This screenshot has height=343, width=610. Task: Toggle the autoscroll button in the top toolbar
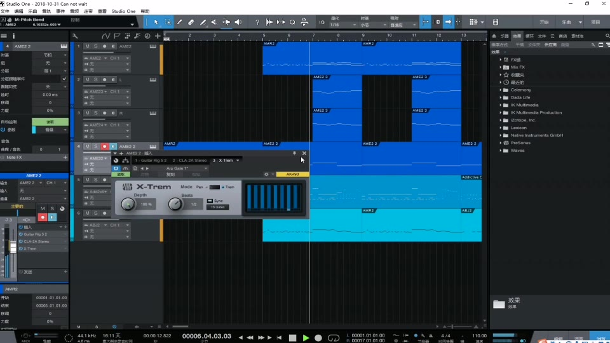click(448, 22)
